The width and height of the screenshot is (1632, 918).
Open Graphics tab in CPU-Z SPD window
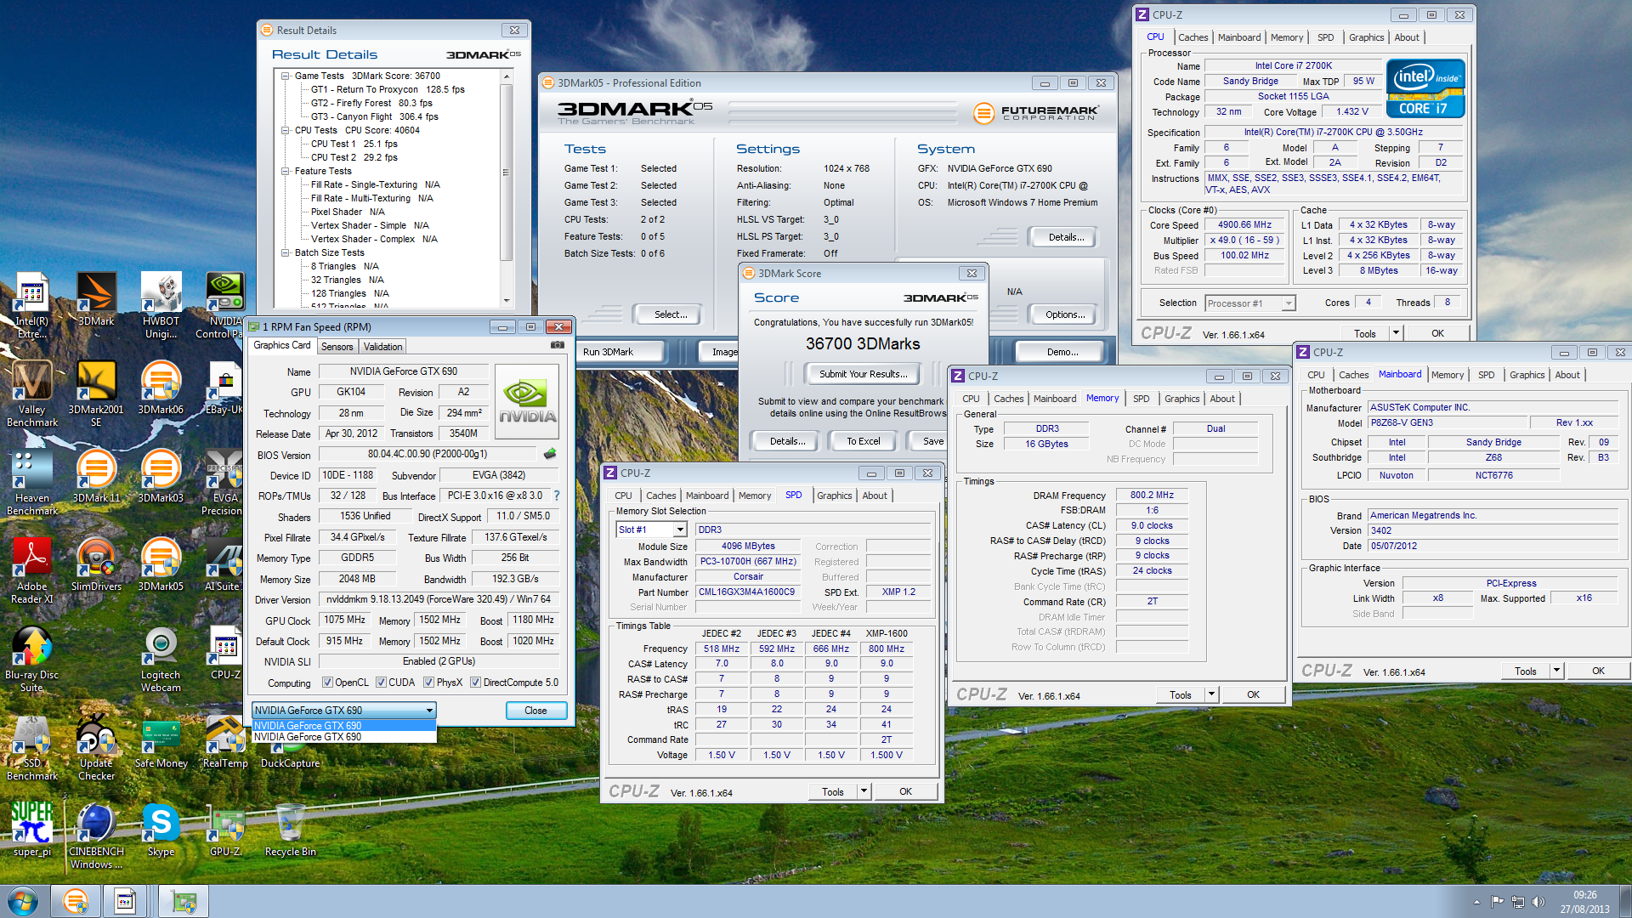834,496
